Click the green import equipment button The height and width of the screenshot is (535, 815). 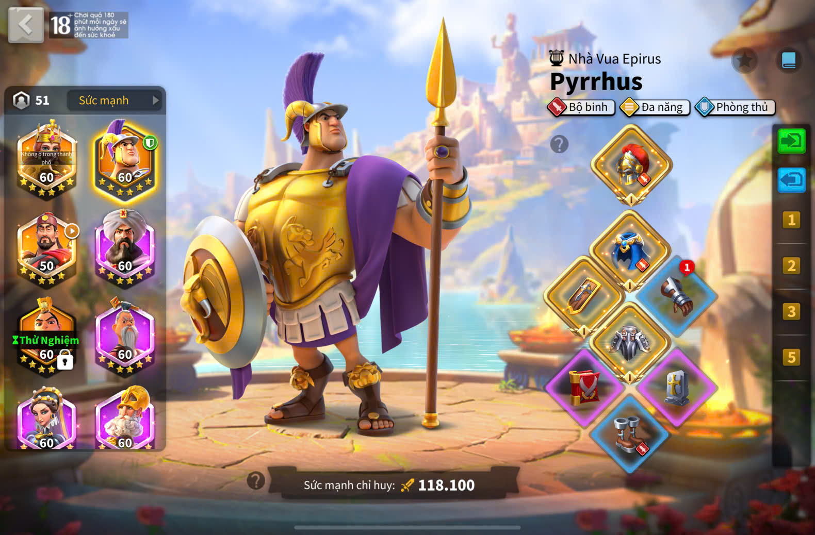[791, 141]
